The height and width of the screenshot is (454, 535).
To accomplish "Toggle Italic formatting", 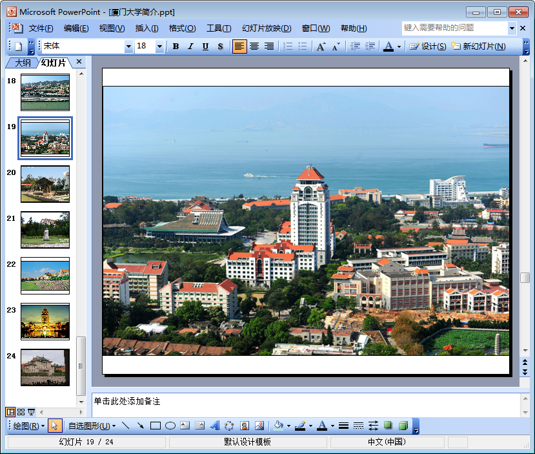I will point(190,46).
